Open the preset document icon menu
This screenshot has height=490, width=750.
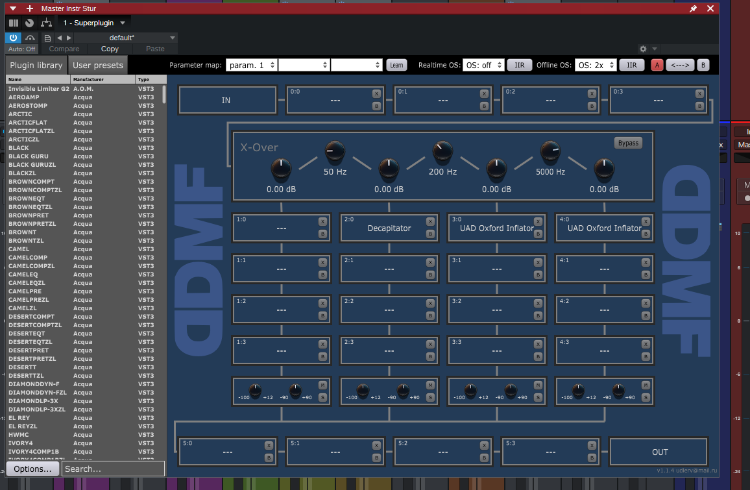(47, 38)
